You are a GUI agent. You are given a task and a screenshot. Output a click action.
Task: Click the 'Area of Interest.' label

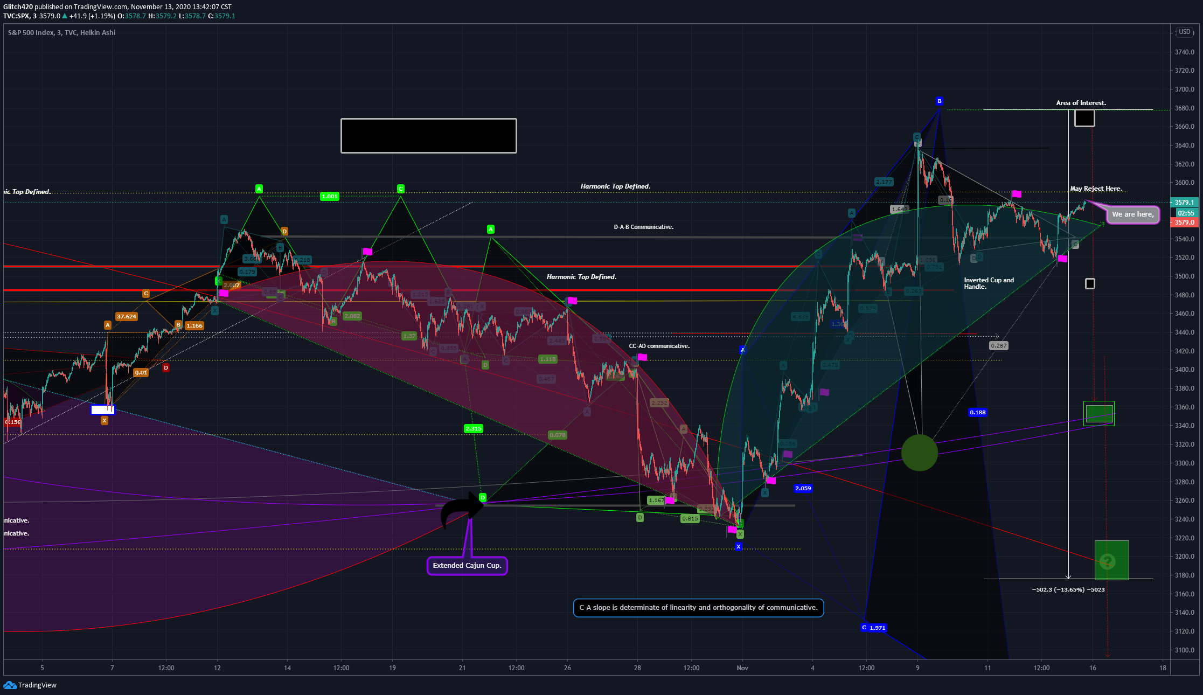[1081, 103]
